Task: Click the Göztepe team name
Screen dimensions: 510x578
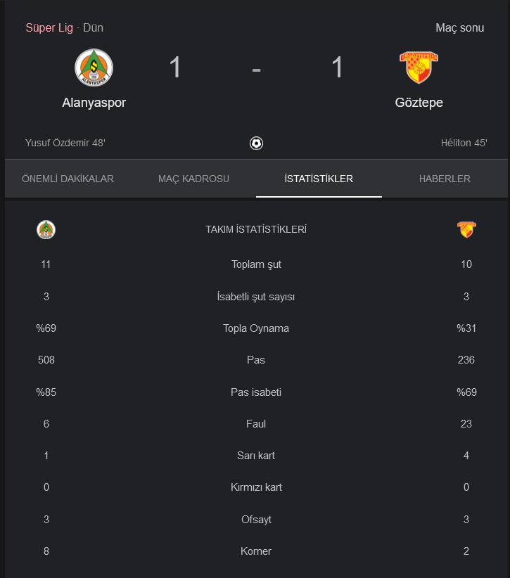Action: 419,103
